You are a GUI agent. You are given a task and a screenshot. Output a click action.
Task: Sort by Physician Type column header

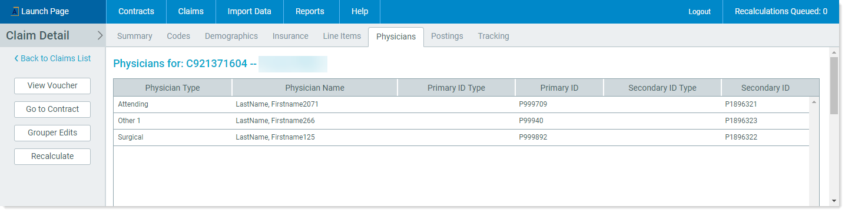(173, 88)
